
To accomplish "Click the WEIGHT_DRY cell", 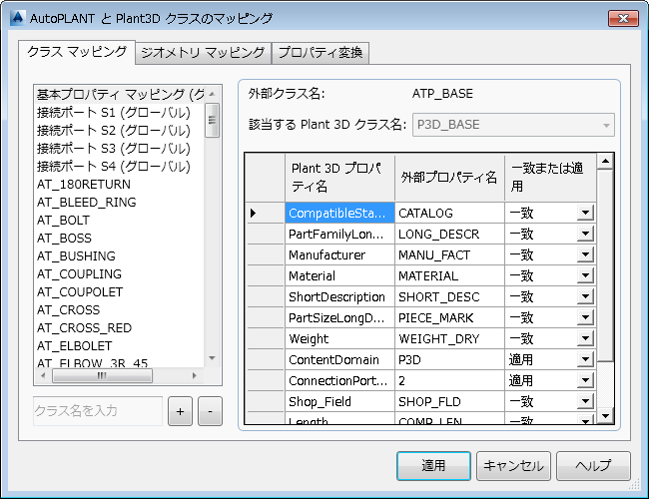I will pos(450,339).
